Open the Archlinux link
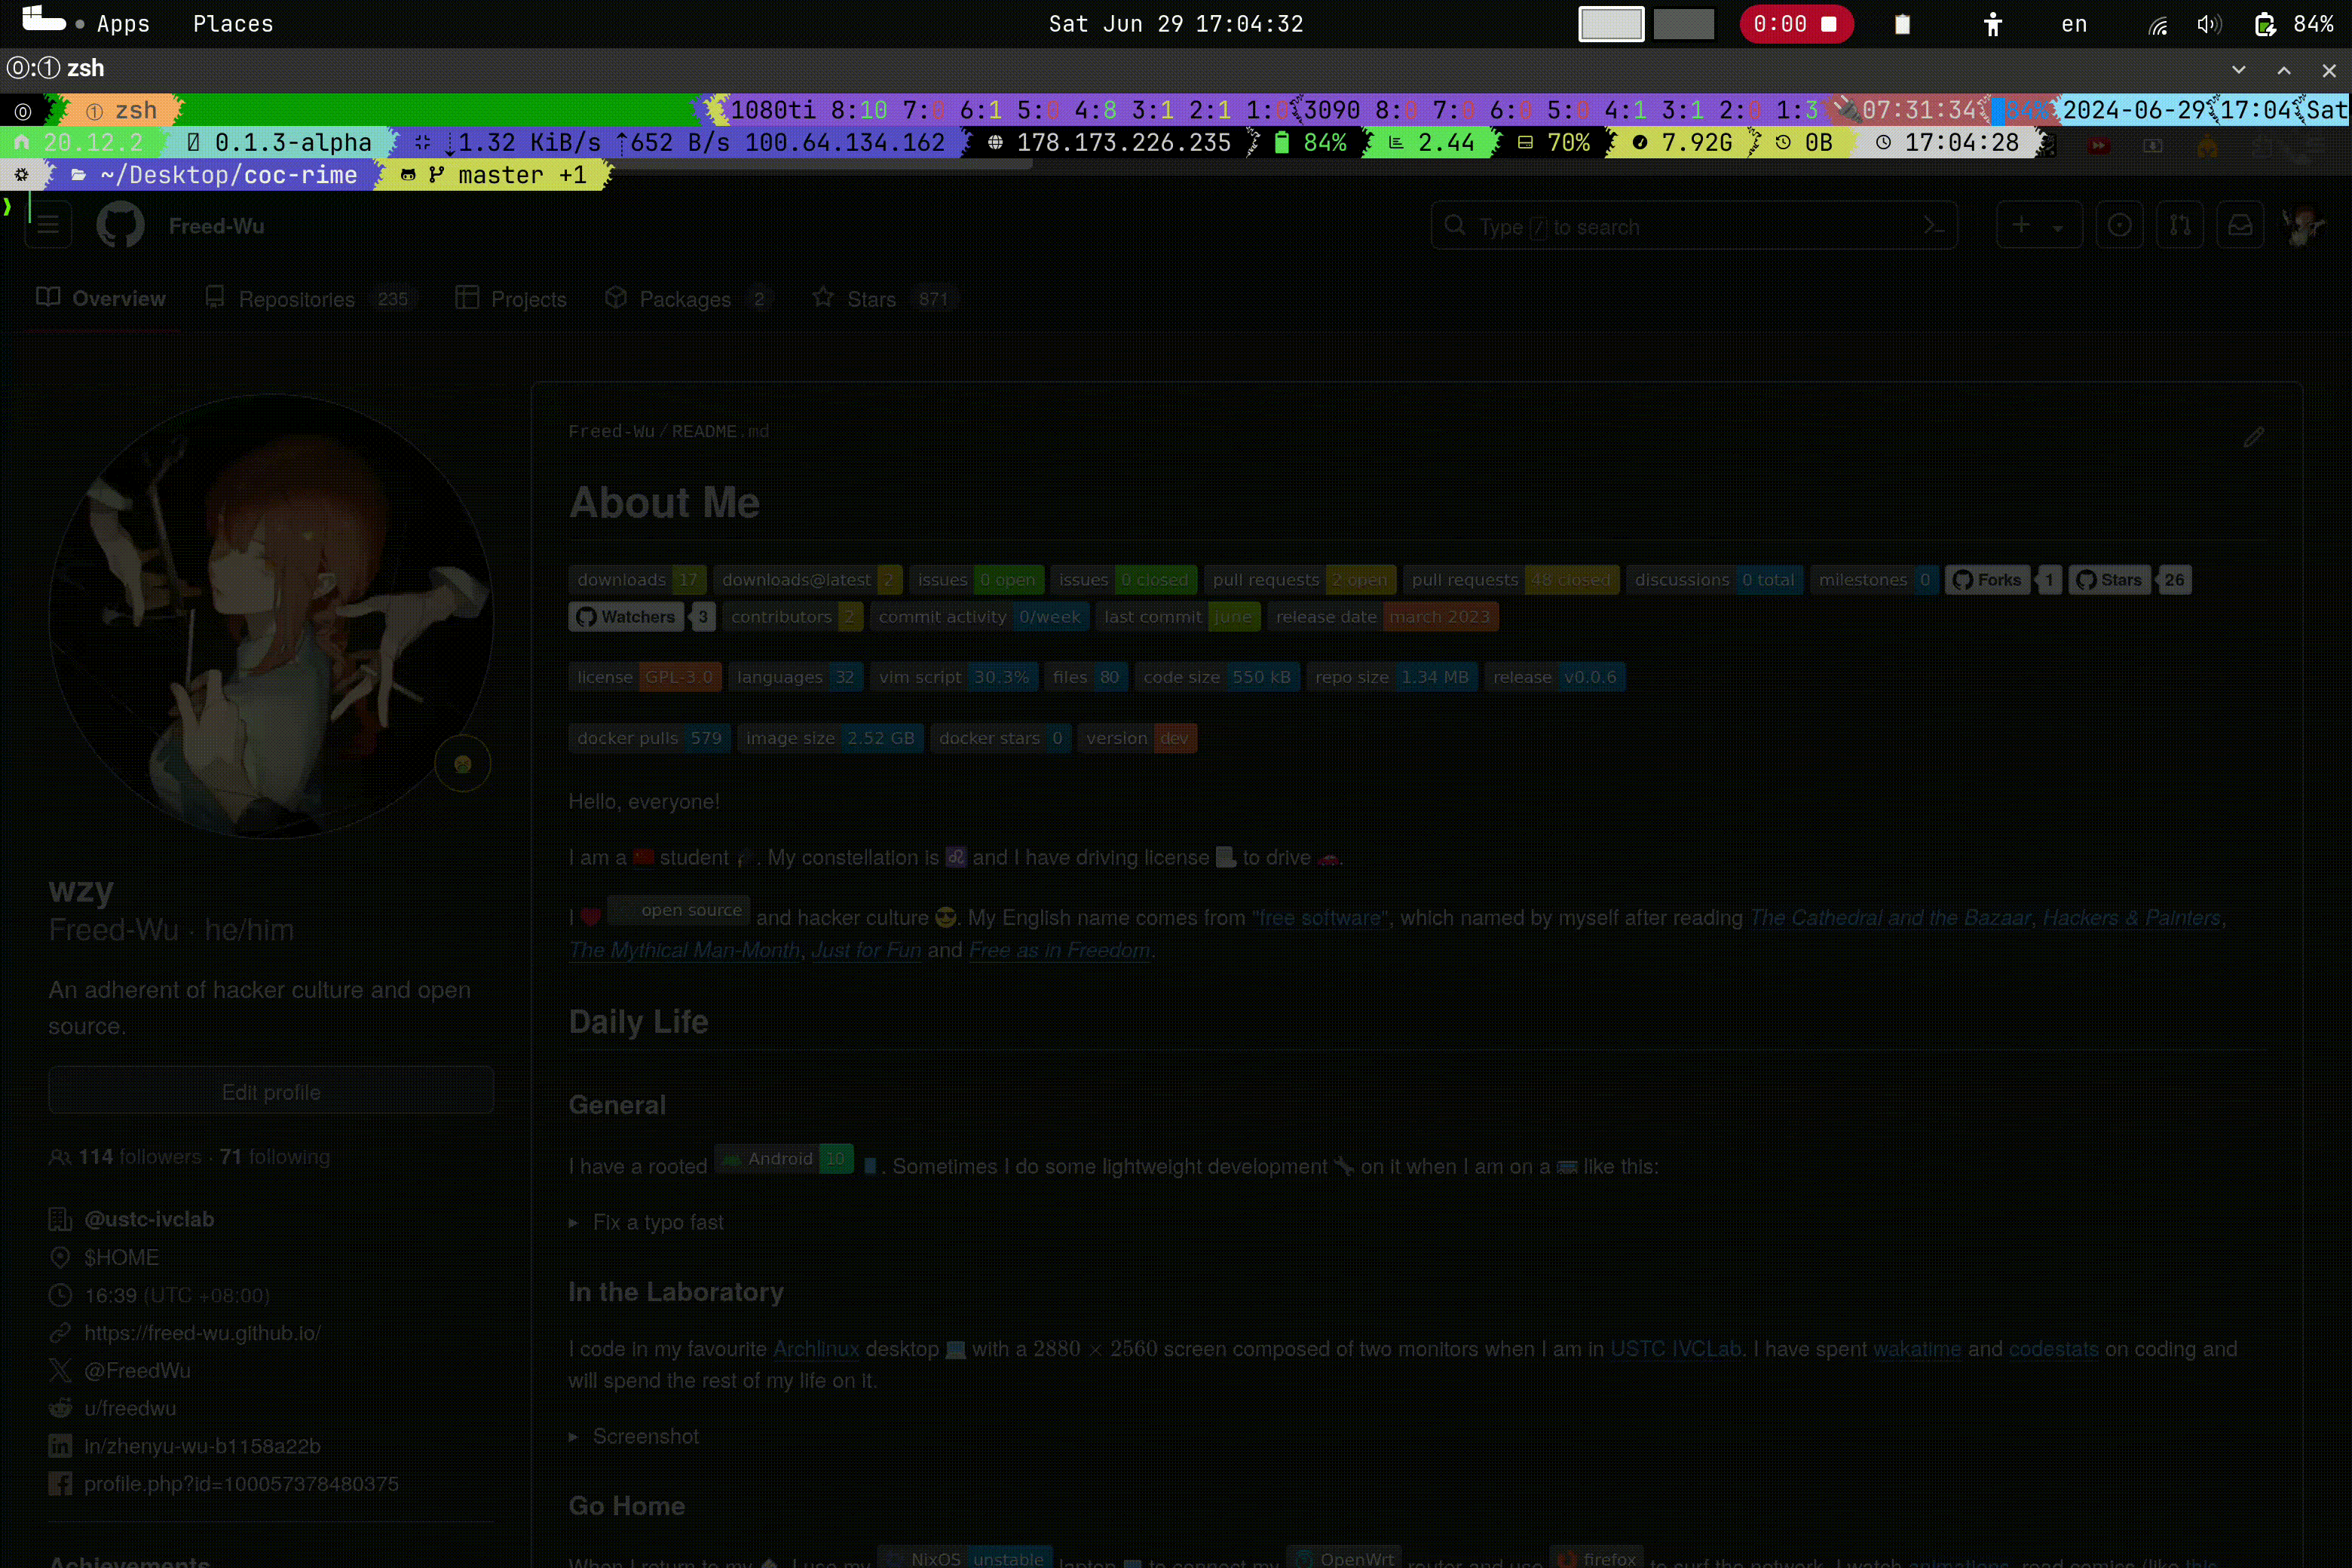The height and width of the screenshot is (1568, 2352). [x=816, y=1349]
